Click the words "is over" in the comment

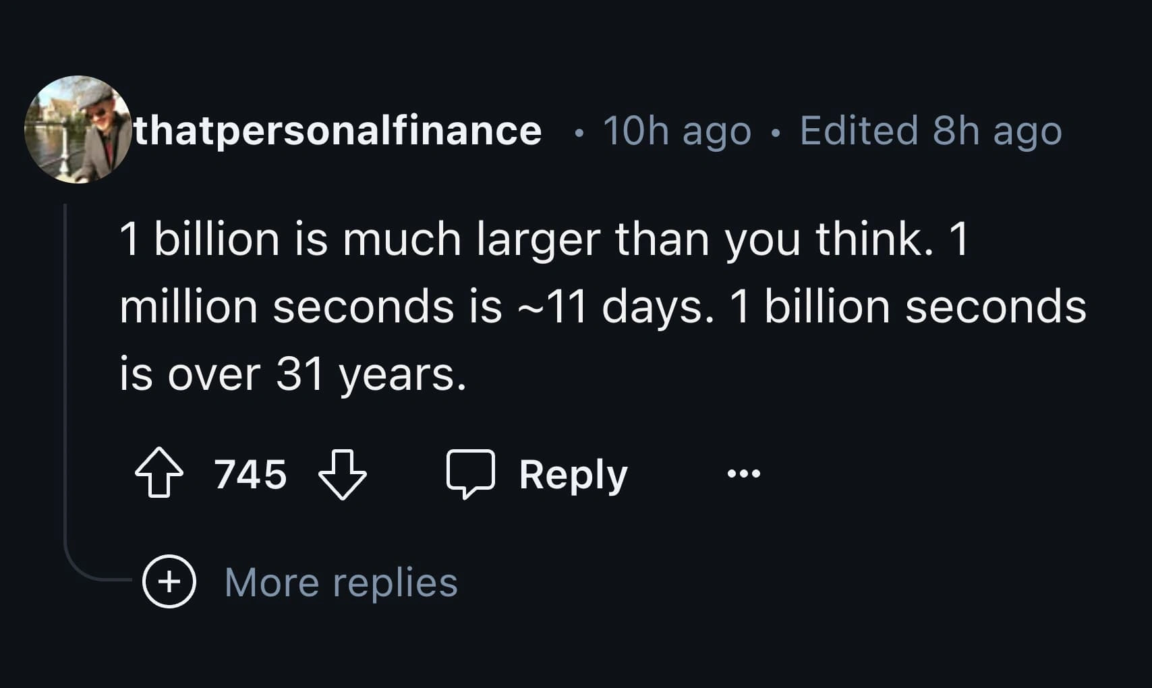pos(190,374)
